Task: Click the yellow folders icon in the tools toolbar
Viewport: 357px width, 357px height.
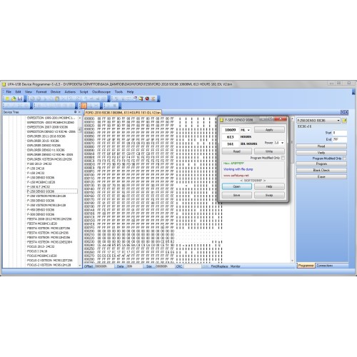Action: 141,99
